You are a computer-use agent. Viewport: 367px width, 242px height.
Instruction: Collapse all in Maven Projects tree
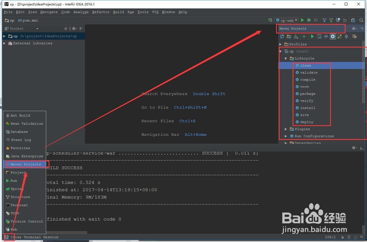[346, 36]
